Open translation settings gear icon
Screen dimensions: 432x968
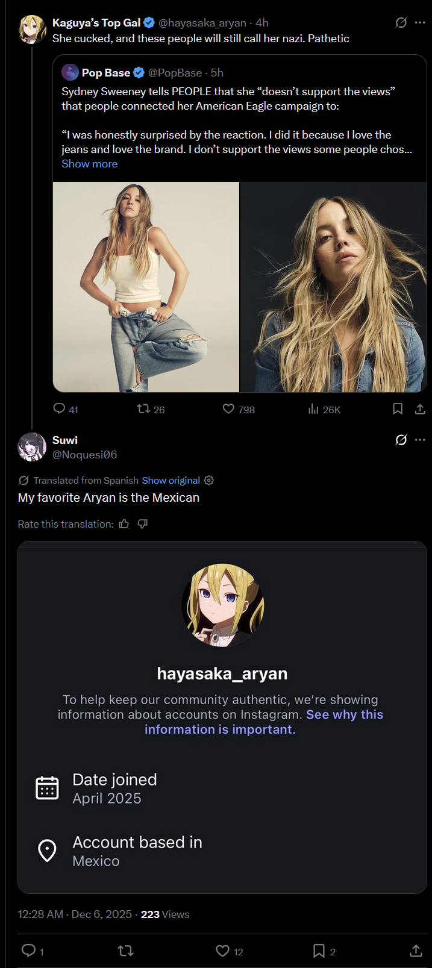click(209, 480)
